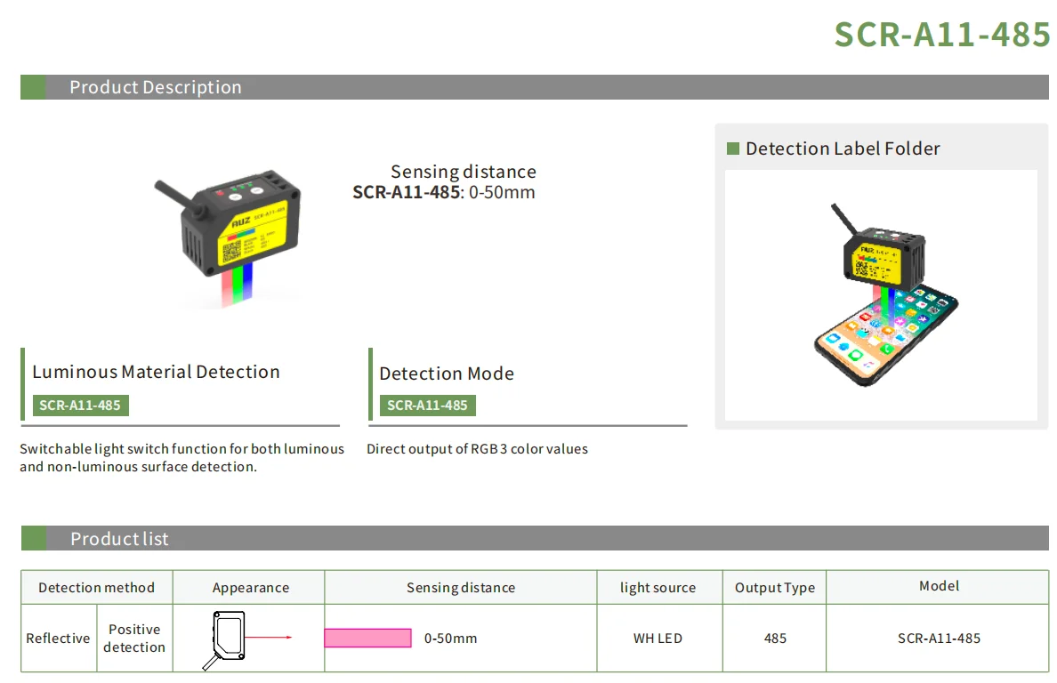This screenshot has height=683, width=1057.
Task: Click the Product list section header
Action: click(535, 538)
